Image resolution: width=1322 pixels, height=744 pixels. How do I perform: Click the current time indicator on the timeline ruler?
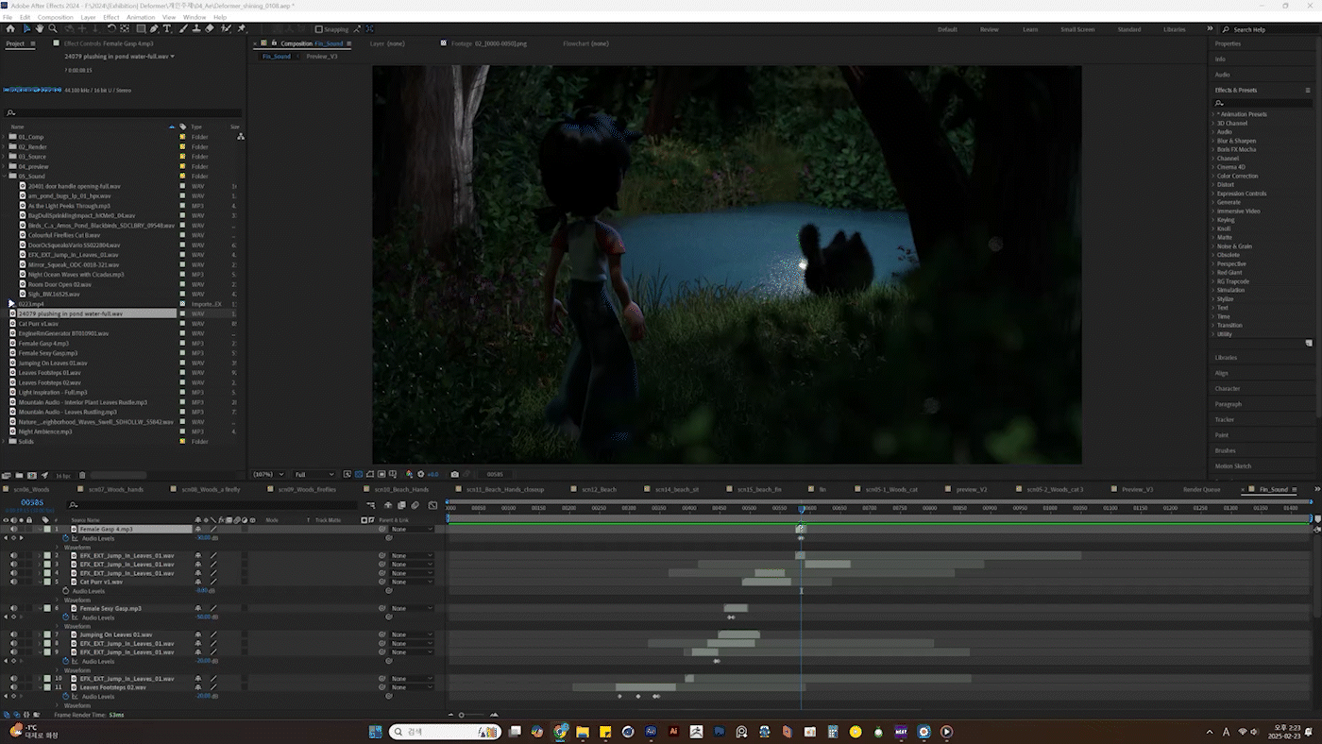[801, 509]
